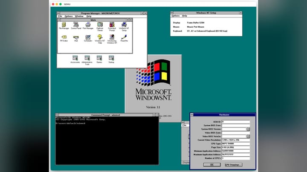Click the QEMU window title
This screenshot has height=172, width=307.
tap(67, 4)
